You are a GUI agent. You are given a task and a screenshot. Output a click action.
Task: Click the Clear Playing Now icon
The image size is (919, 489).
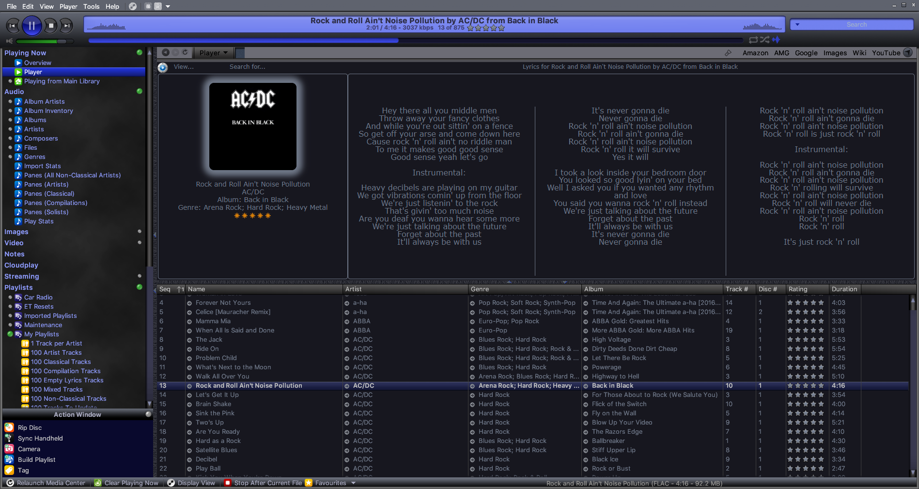click(x=98, y=483)
